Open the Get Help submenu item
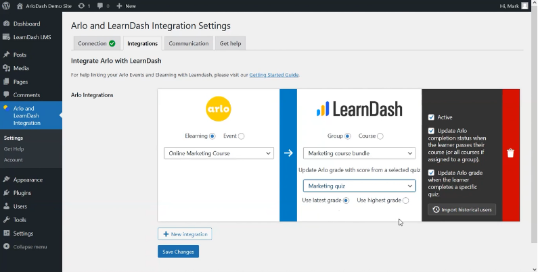The height and width of the screenshot is (272, 538). (x=14, y=149)
